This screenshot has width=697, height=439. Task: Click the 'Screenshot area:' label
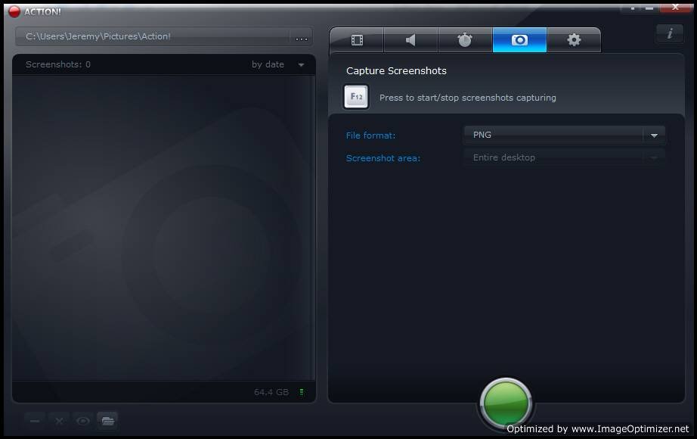point(383,158)
